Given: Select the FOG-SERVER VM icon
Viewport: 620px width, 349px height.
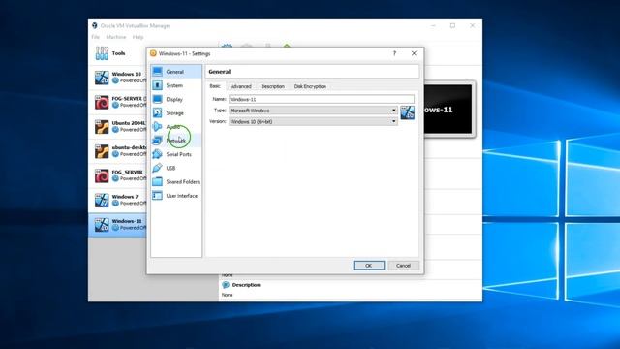Looking at the screenshot, I should click(x=102, y=102).
